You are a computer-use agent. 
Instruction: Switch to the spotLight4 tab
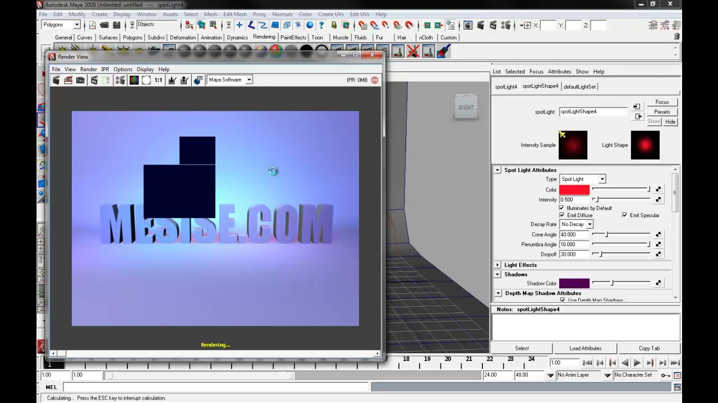(506, 87)
